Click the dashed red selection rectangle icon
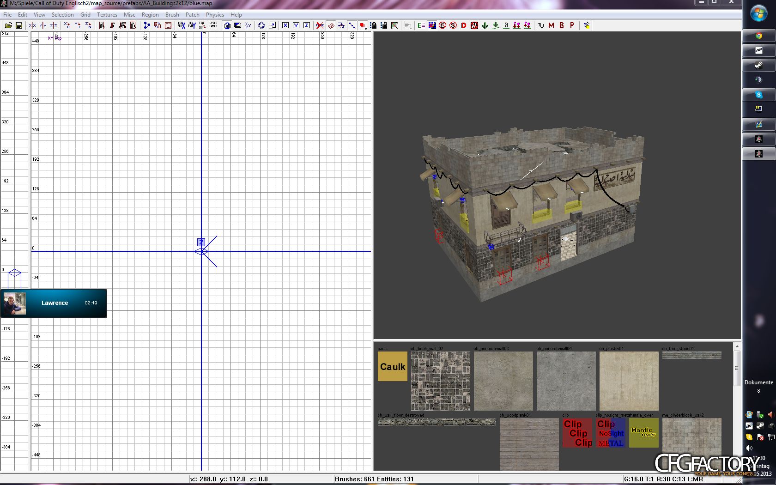This screenshot has width=776, height=485. (x=168, y=25)
